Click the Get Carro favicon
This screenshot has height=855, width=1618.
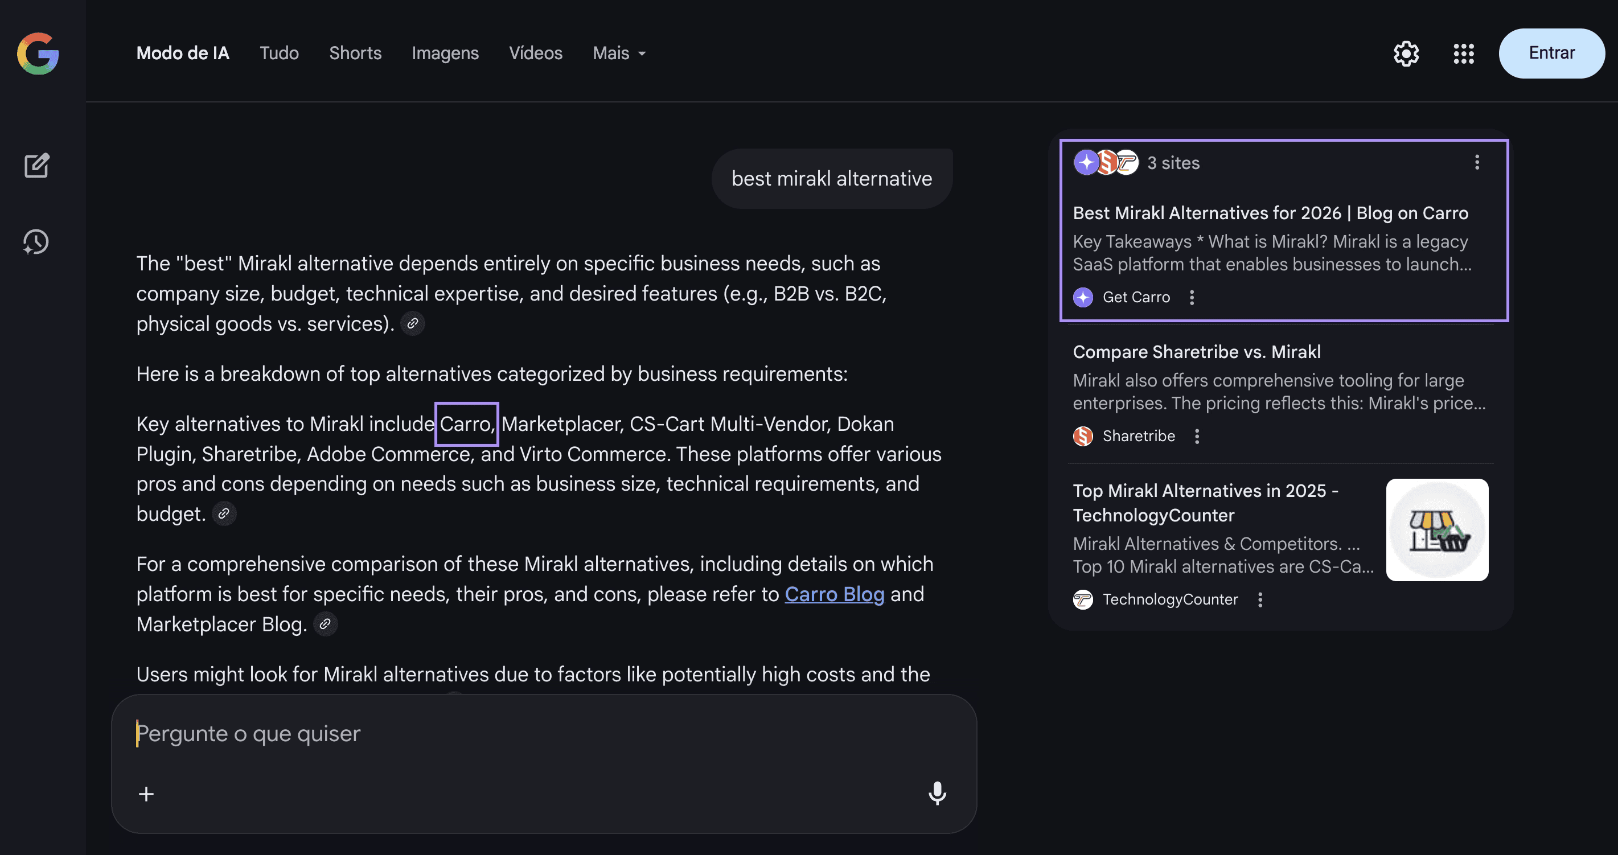click(x=1083, y=297)
